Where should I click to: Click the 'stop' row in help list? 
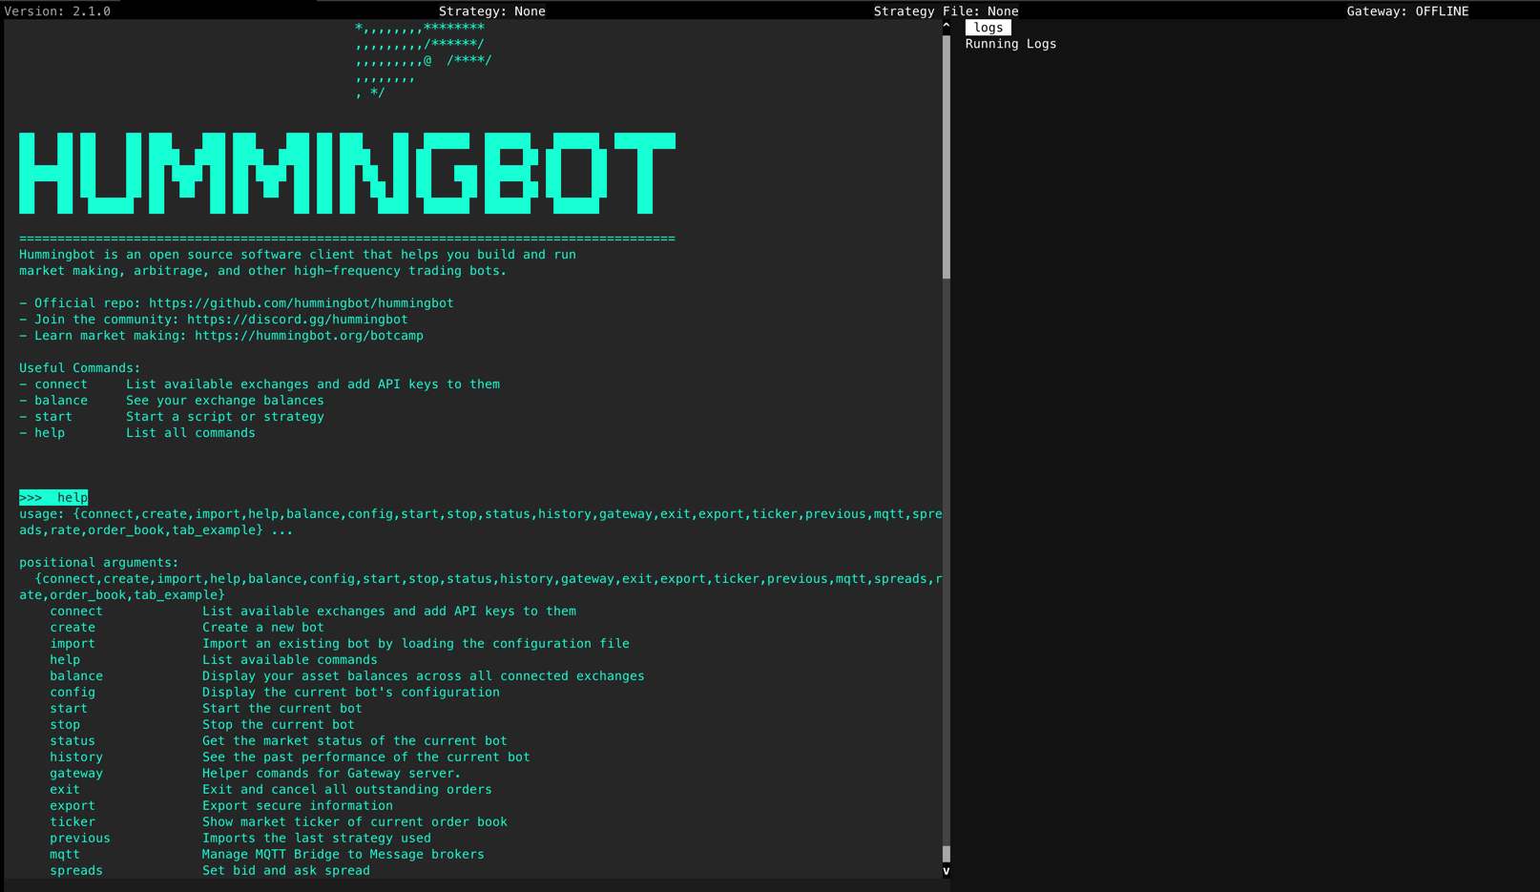coord(202,725)
